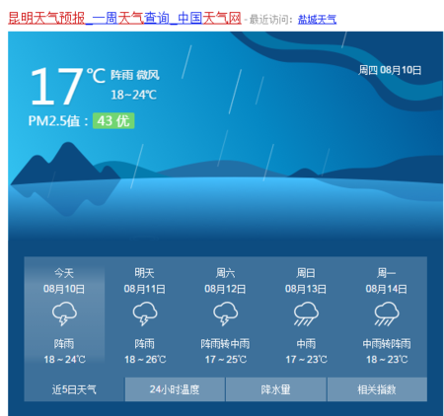Click the 阵雨 微风 current condition text
This screenshot has height=416, width=444.
135,75
